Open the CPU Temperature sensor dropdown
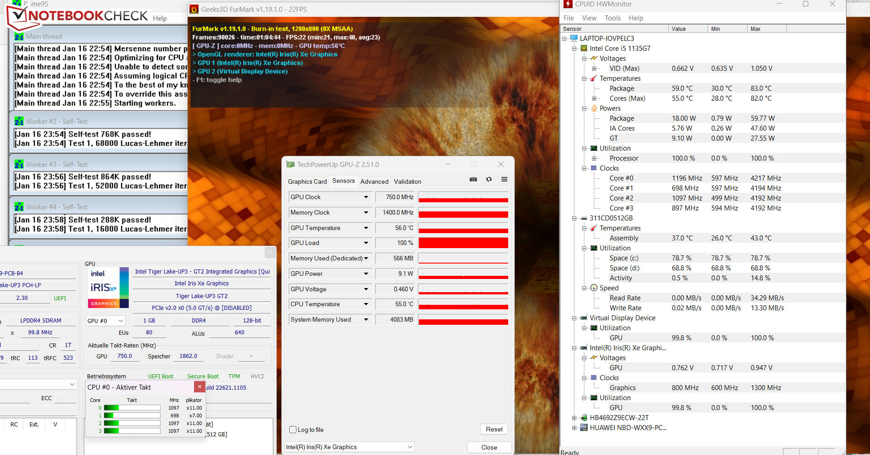The height and width of the screenshot is (455, 870). click(x=366, y=304)
